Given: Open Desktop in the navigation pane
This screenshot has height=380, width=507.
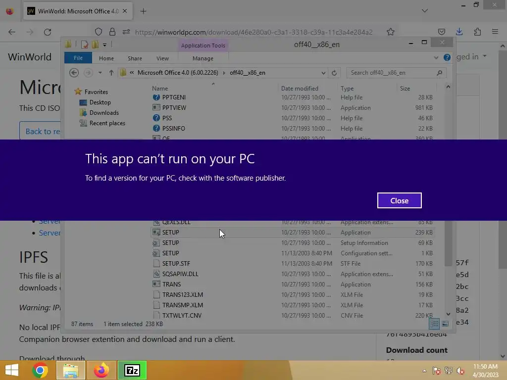Looking at the screenshot, I should [100, 102].
